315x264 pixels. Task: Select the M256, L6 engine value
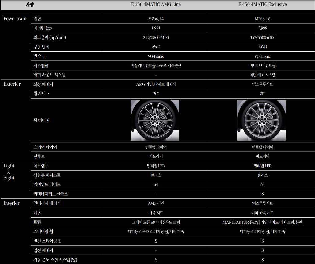262,19
